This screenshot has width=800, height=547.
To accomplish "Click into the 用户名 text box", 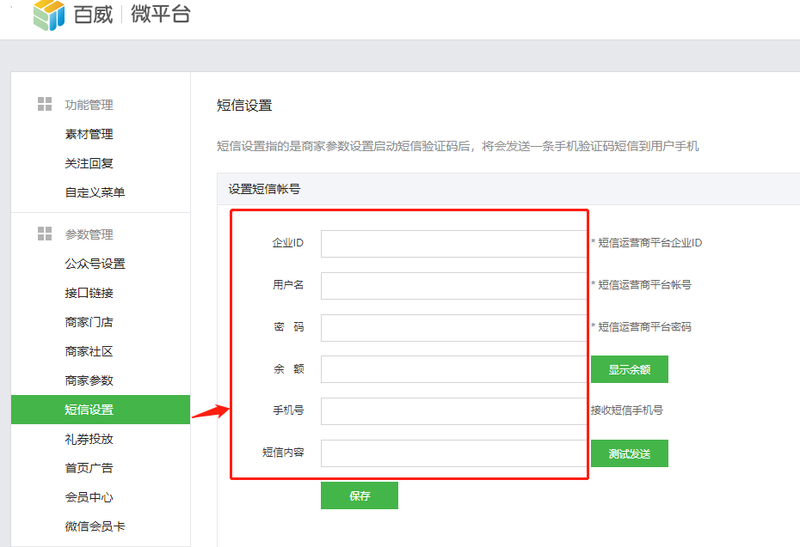I will point(453,286).
